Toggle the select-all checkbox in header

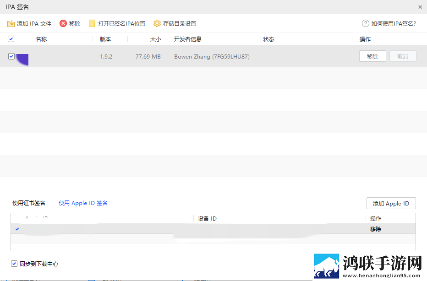11,39
